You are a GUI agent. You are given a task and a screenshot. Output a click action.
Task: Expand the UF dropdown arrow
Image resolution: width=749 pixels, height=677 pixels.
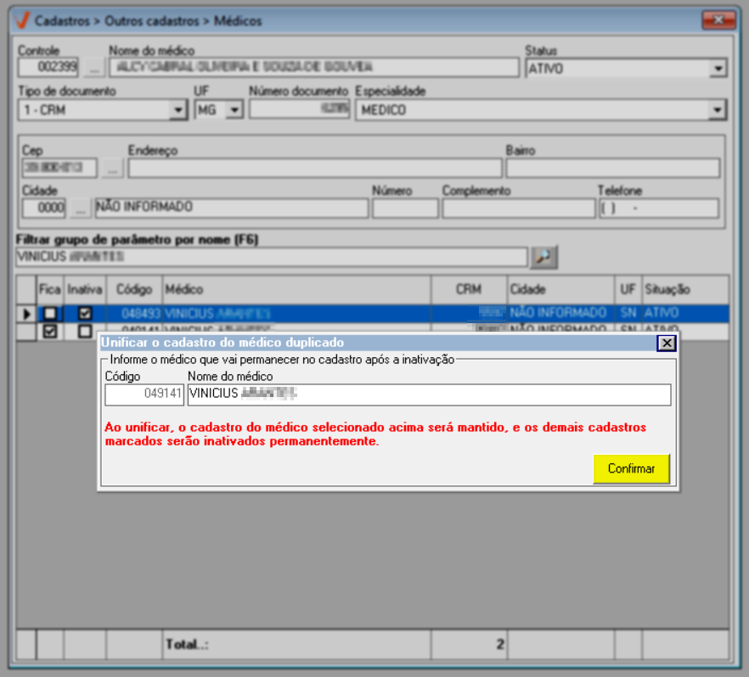click(234, 110)
